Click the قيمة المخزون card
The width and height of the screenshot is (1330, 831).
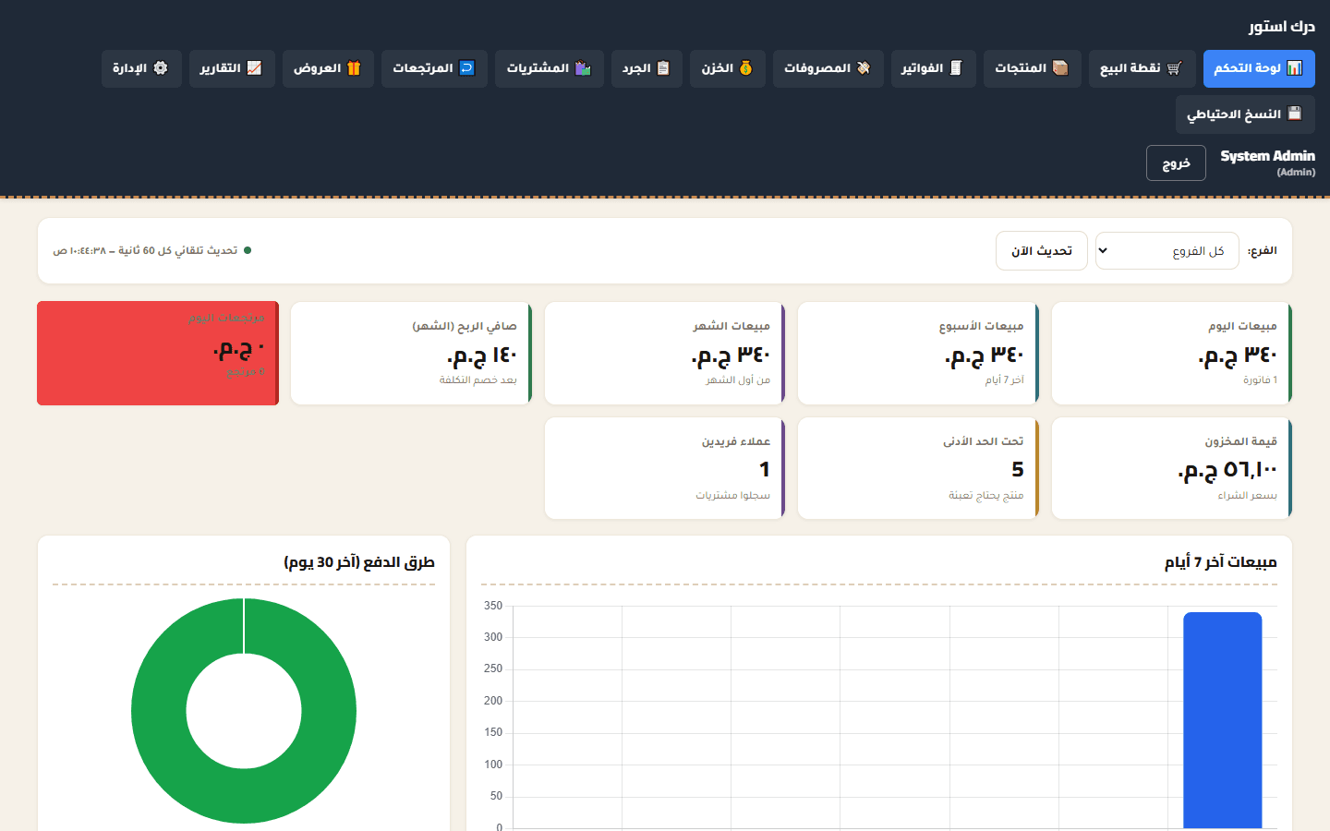click(1171, 469)
